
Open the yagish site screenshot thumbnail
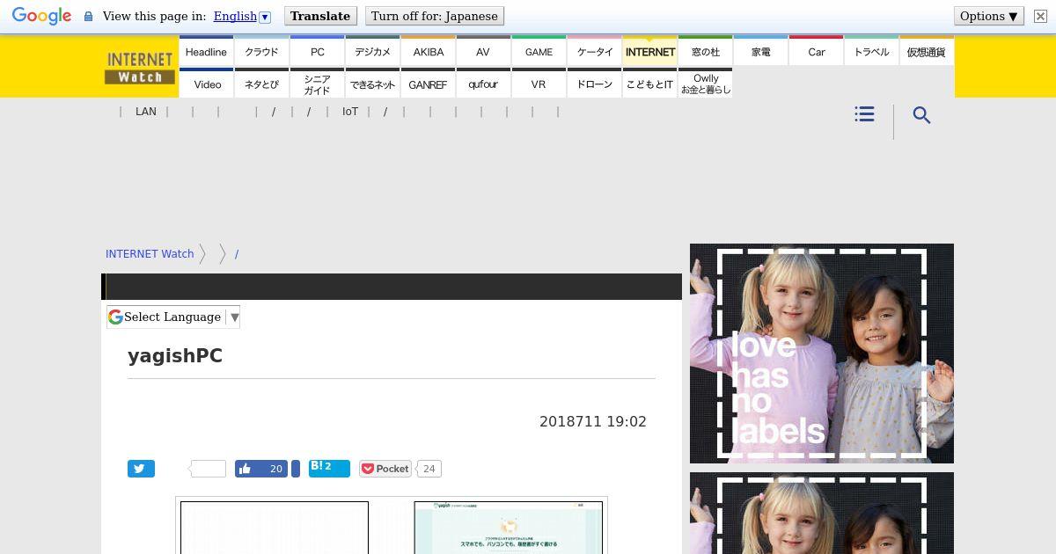pos(509,528)
